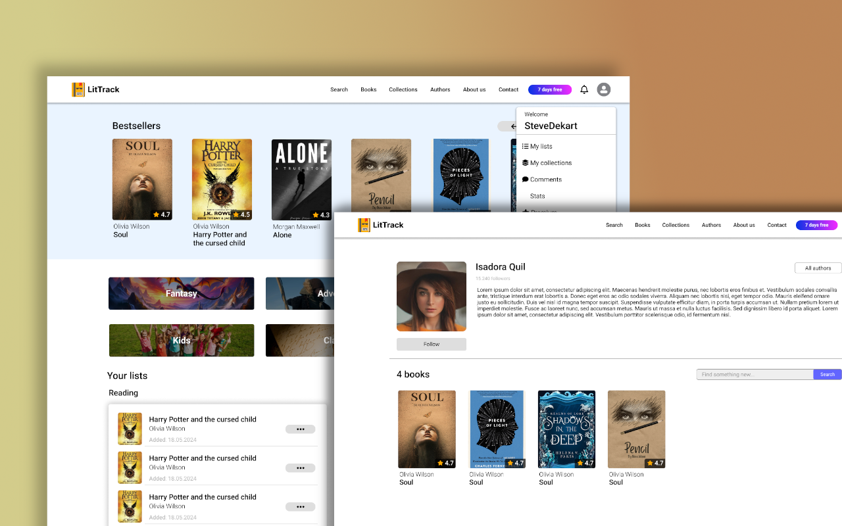
Task: Click the LitTrack logo on the home page
Action: pos(95,89)
